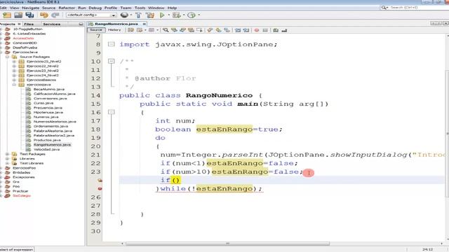
Task: Open the View menu
Action: 14,8
